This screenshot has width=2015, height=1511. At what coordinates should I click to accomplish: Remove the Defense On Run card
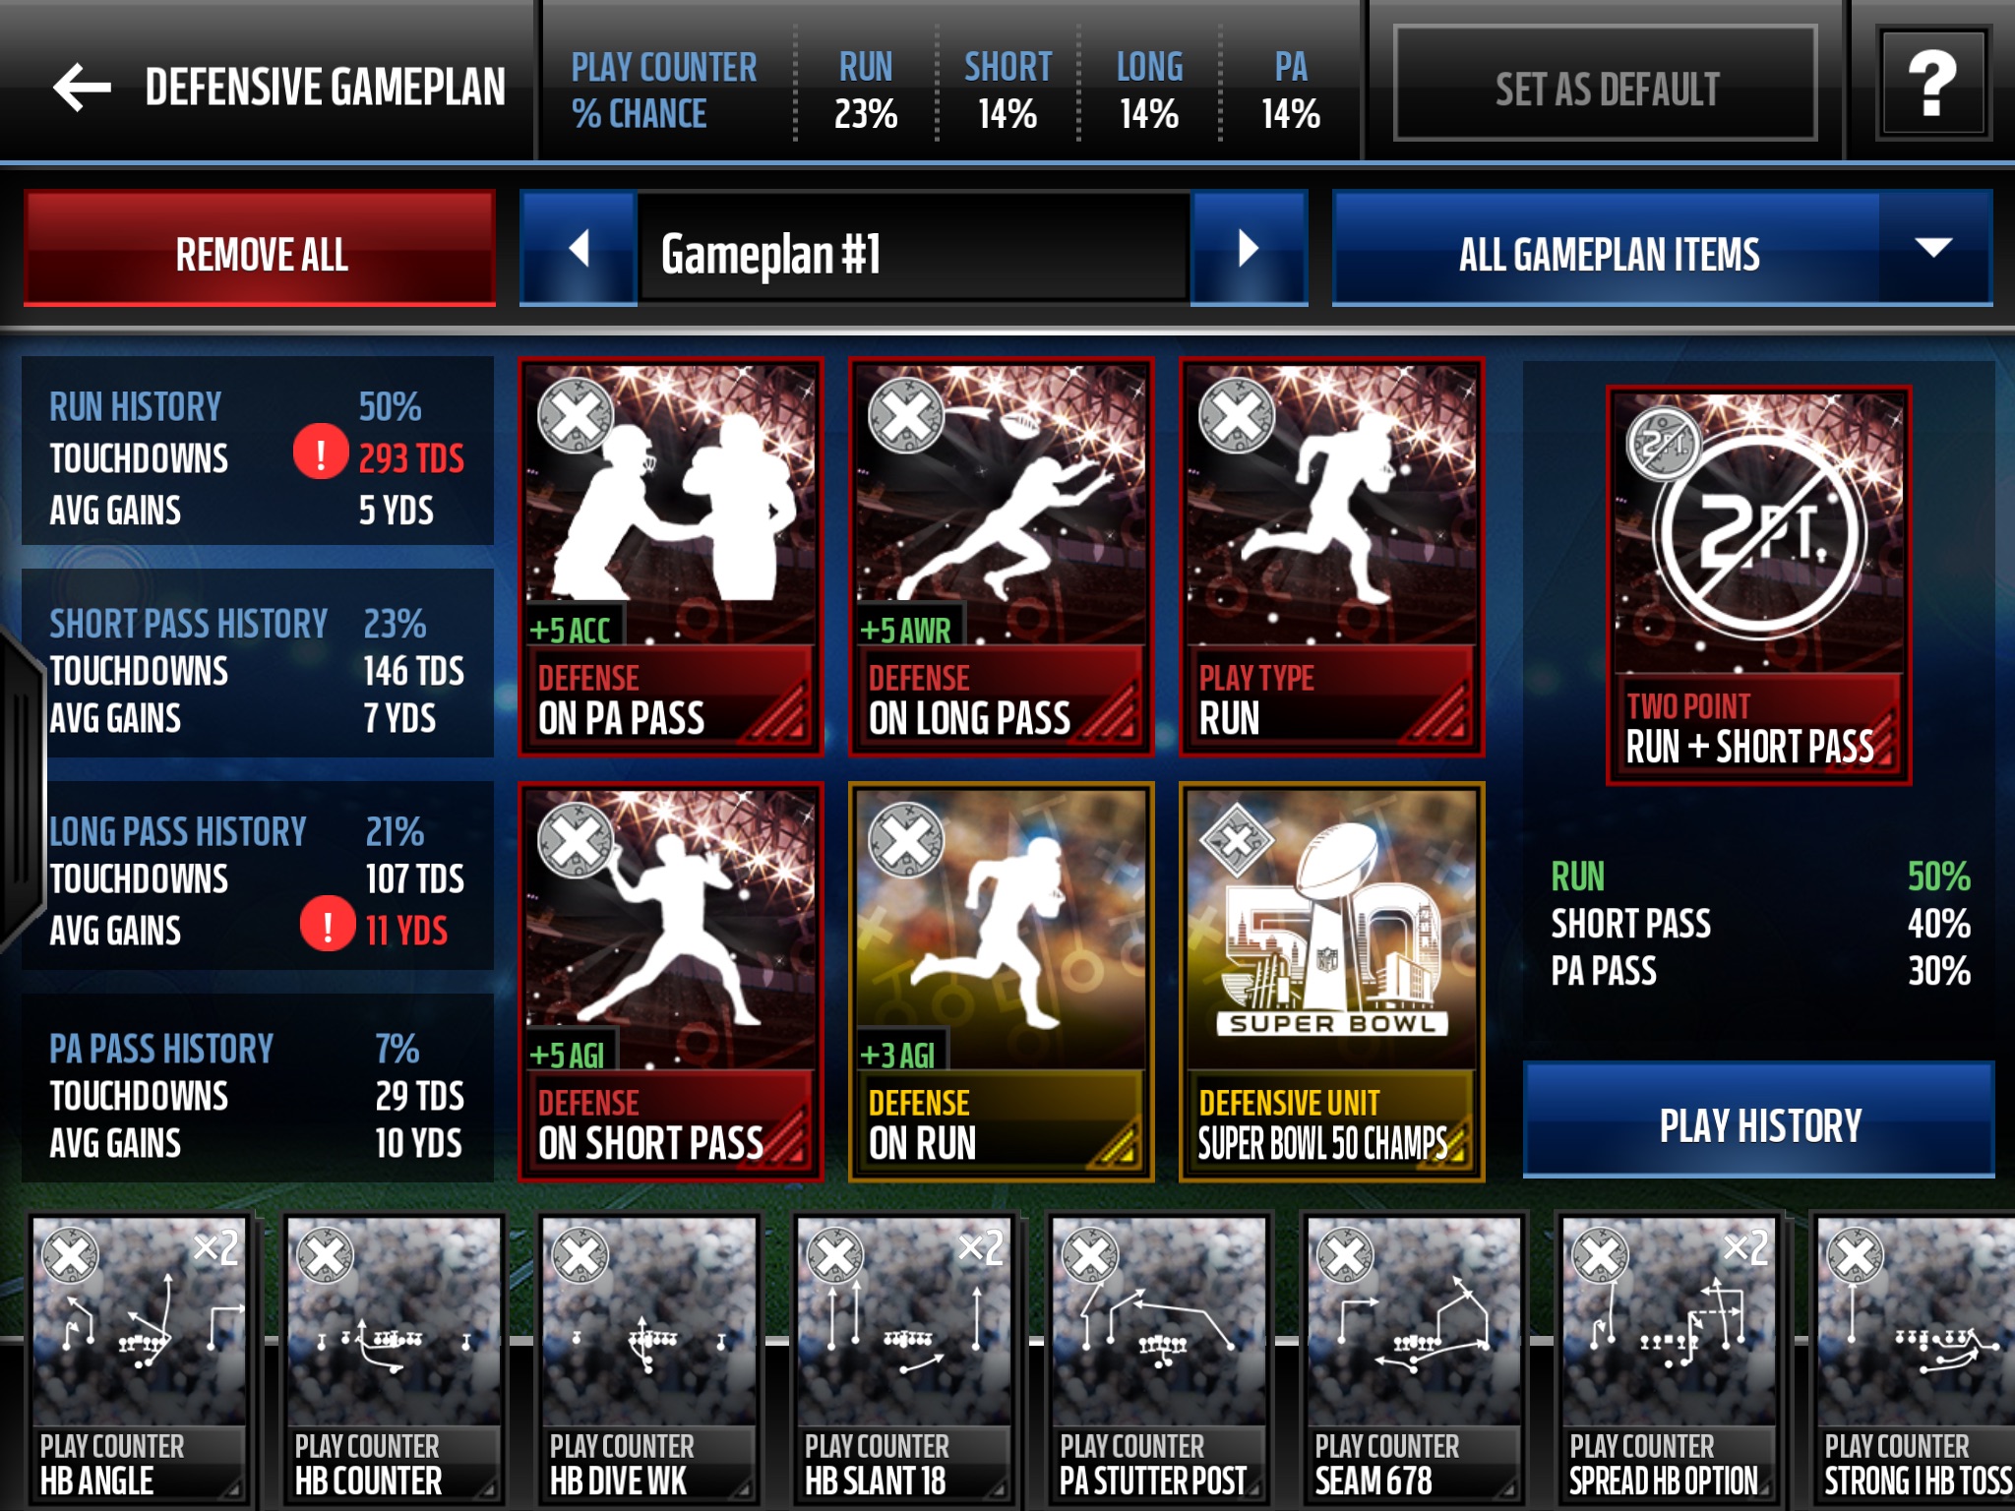pyautogui.click(x=906, y=841)
